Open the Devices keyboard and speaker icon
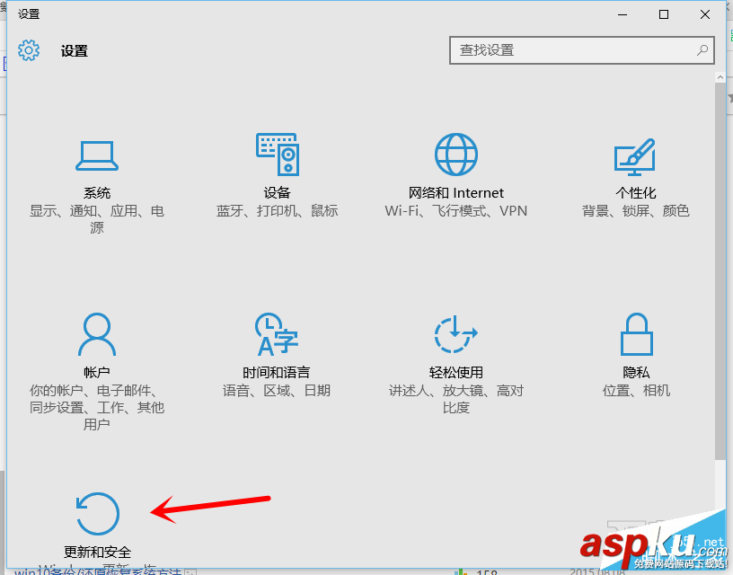Image resolution: width=733 pixels, height=575 pixels. (278, 155)
